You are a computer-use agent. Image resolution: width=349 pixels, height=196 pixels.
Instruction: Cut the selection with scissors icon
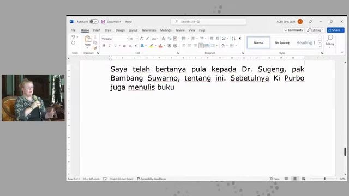[x=95, y=37]
